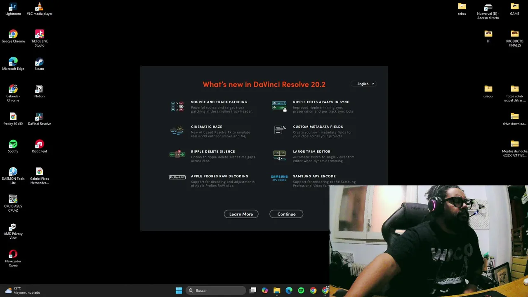This screenshot has width=528, height=297.
Task: Select the Gabriels - Chrome desktop shortcut
Action: [13, 93]
